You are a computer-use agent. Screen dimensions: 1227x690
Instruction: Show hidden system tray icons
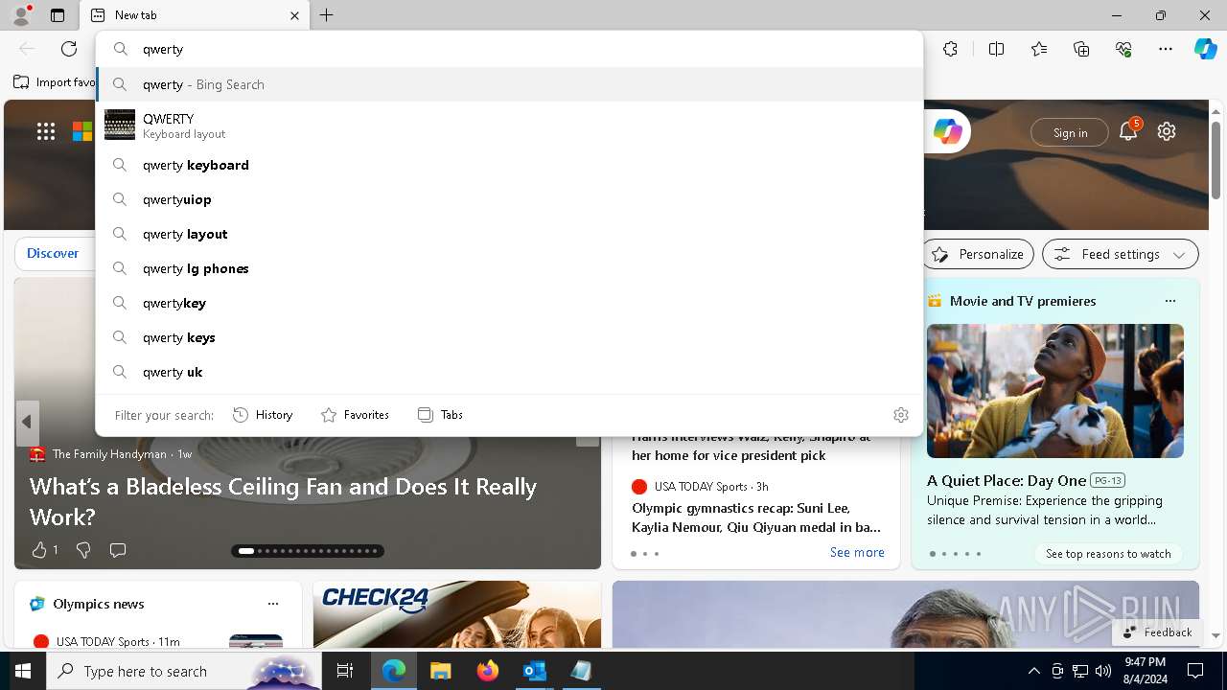[1033, 671]
